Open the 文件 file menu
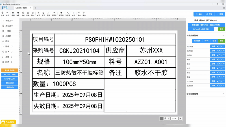The width and height of the screenshot is (226, 127). coord(3,14)
